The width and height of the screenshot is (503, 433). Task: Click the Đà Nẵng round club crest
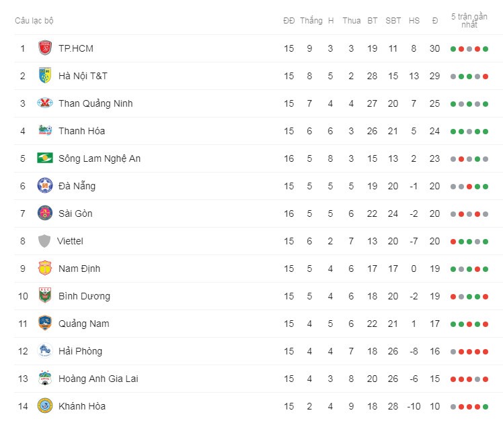pos(45,186)
